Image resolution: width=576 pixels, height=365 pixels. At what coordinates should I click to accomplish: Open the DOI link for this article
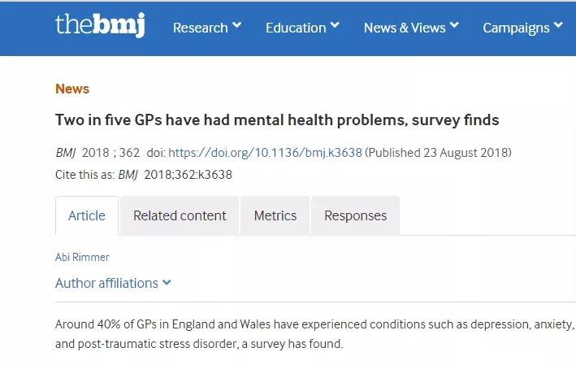click(x=265, y=153)
